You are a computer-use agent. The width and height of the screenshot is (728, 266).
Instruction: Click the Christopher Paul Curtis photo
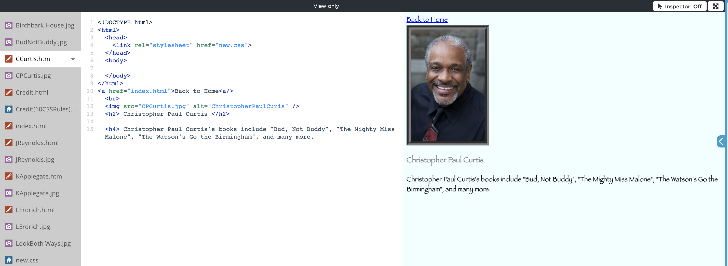point(448,85)
